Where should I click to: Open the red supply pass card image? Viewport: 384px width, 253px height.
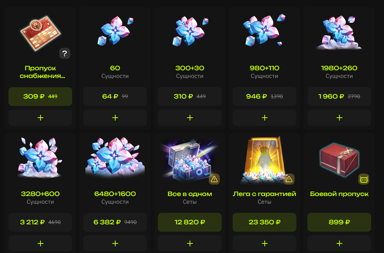pos(40,33)
